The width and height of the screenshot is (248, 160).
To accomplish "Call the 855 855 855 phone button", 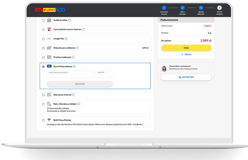I will click(x=186, y=77).
